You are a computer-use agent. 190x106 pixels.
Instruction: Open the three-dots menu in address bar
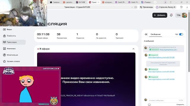point(132,7)
